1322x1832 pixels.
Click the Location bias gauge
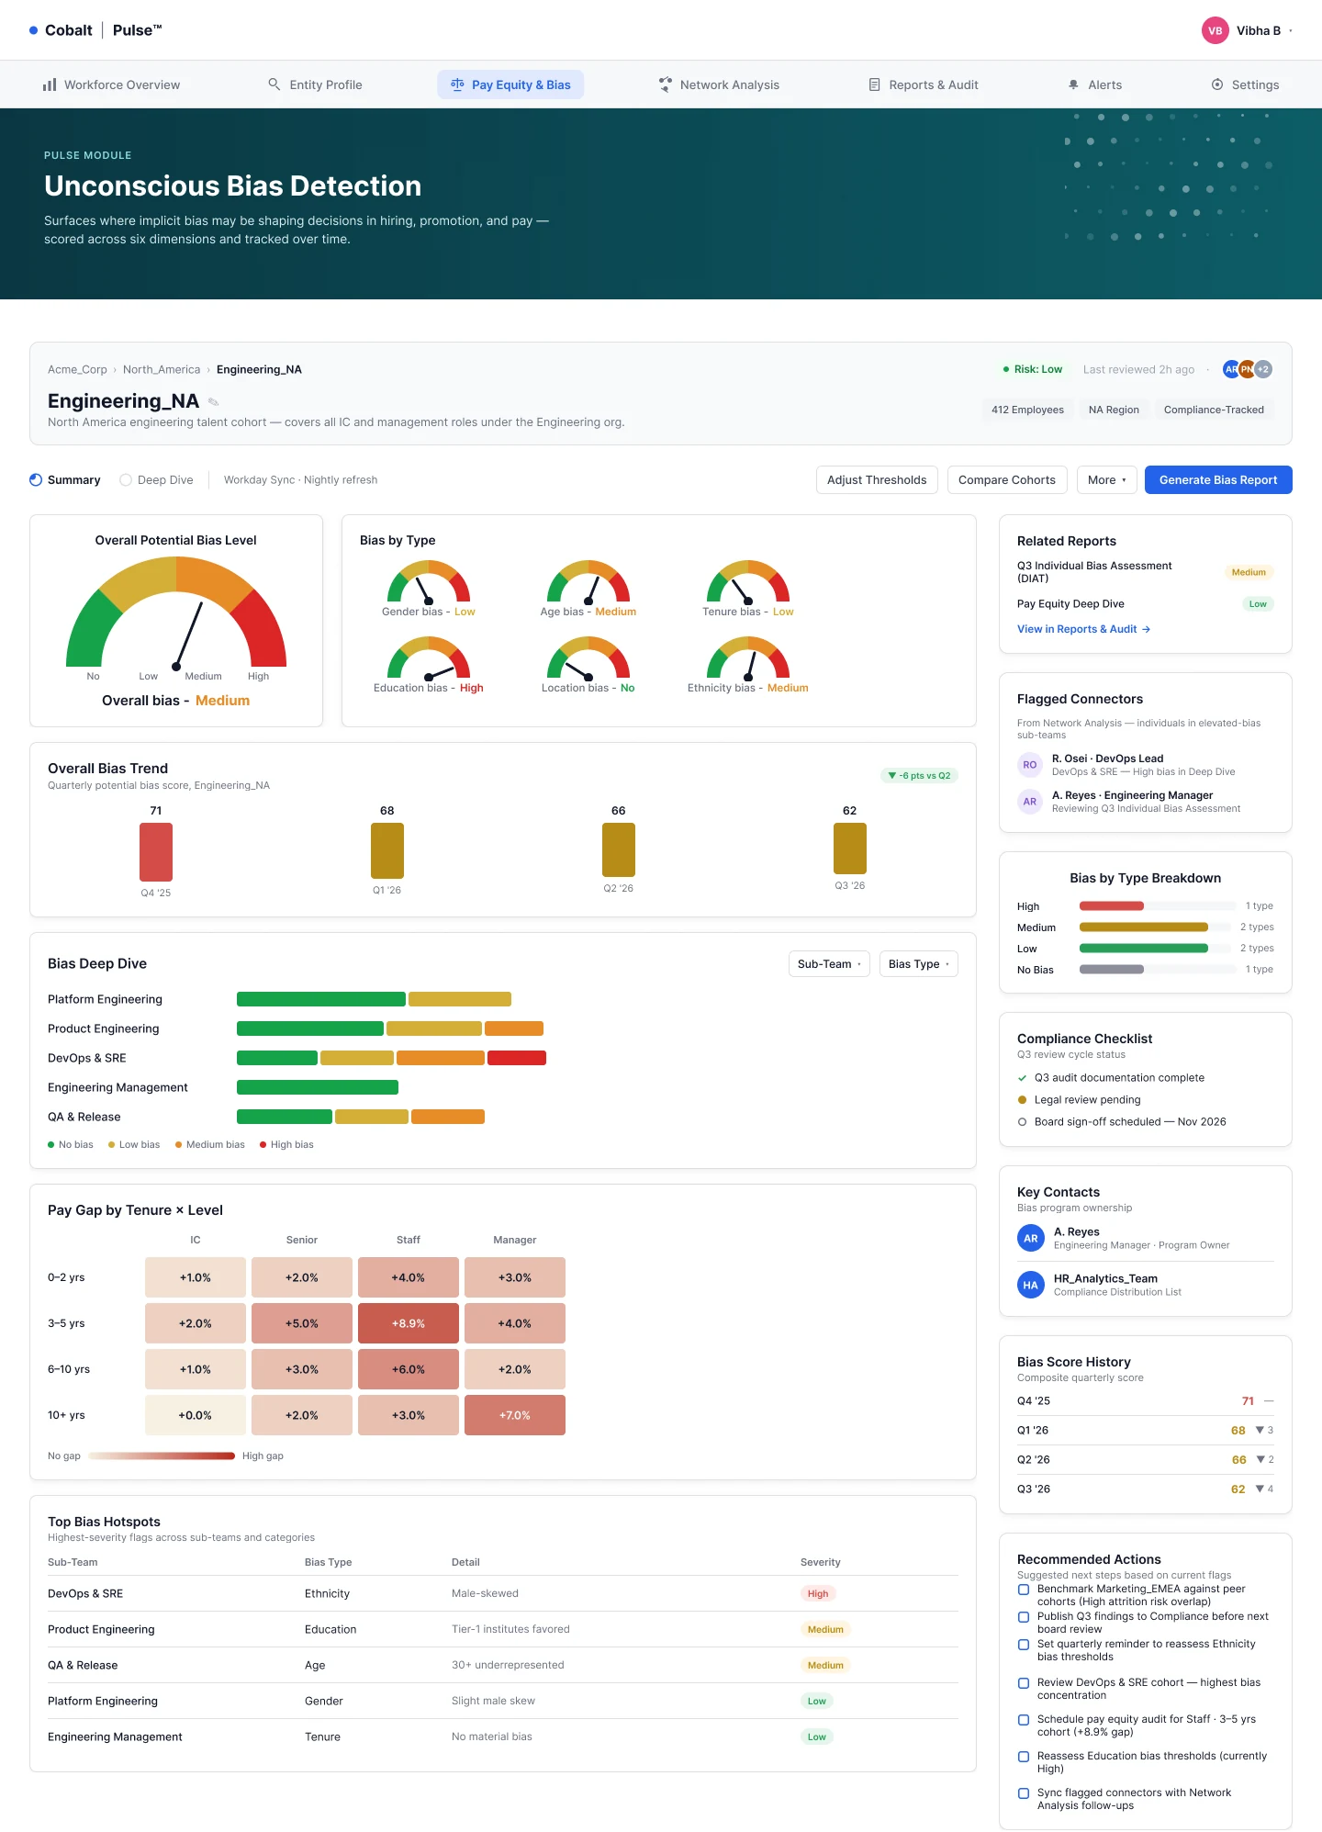(x=588, y=657)
